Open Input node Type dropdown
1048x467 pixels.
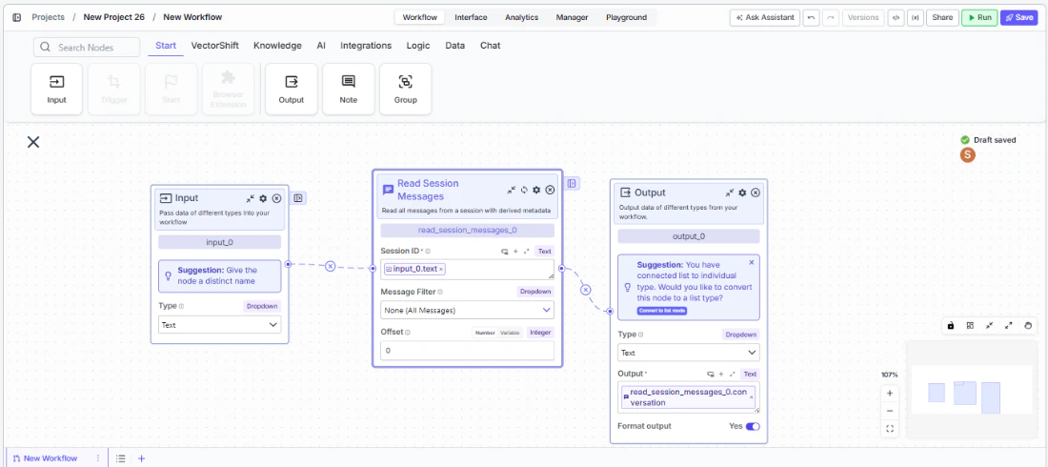220,324
